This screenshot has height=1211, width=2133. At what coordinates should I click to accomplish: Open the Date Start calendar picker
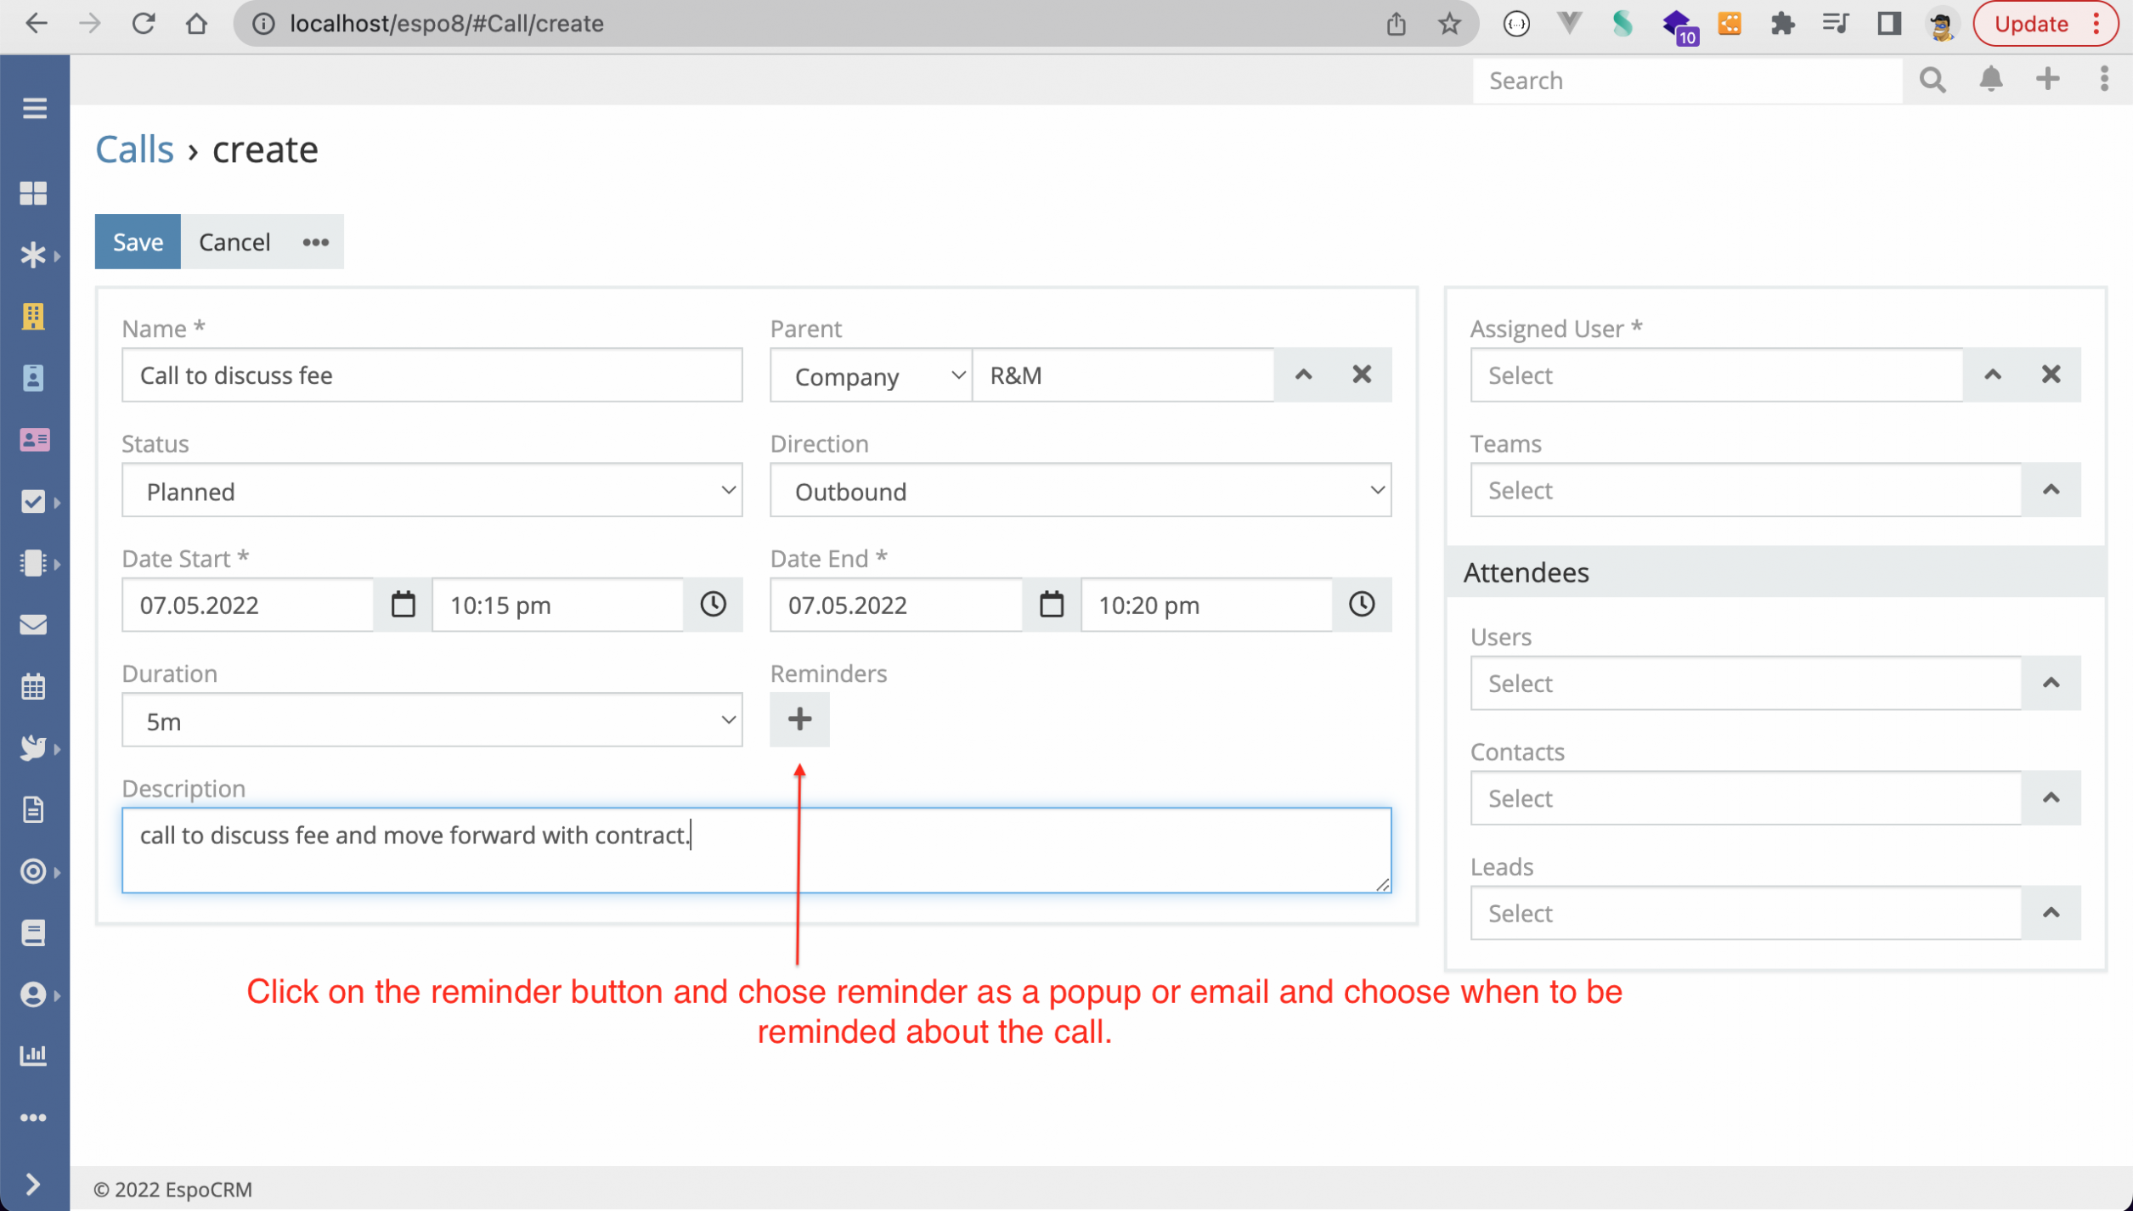coord(403,605)
